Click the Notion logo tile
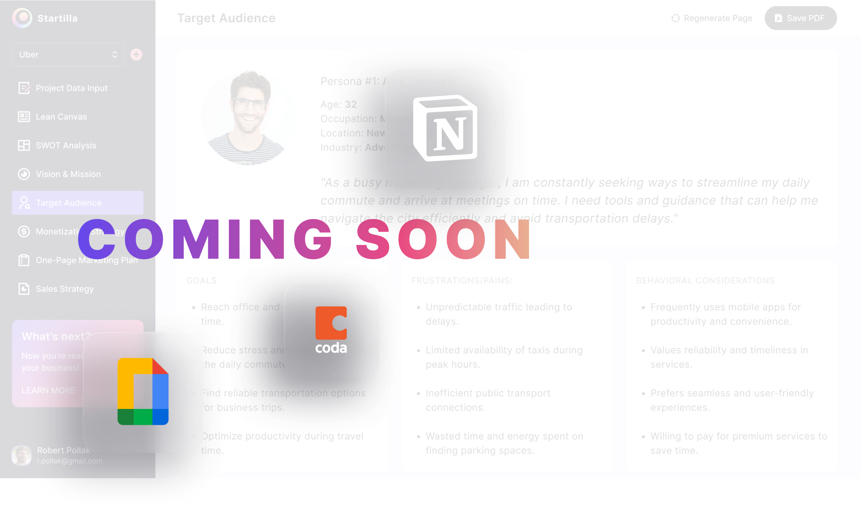This screenshot has width=861, height=512. click(445, 128)
